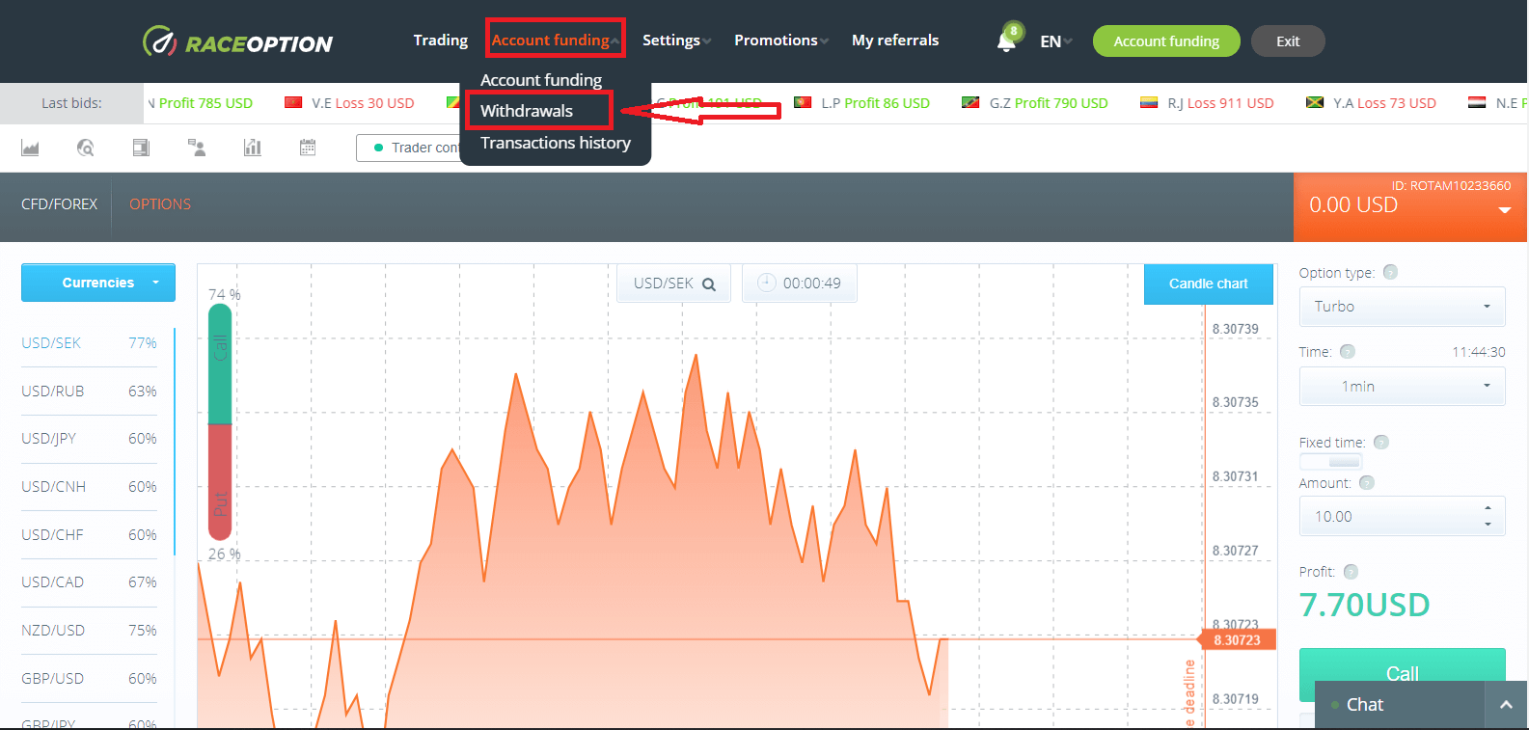This screenshot has height=730, width=1529.
Task: Click the Colombia flag near R.J bid
Action: pyautogui.click(x=1148, y=102)
